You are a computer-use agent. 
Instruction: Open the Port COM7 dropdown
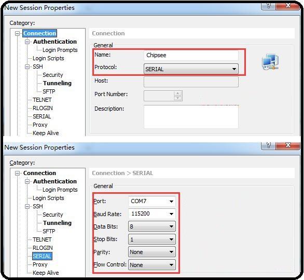pyautogui.click(x=152, y=201)
